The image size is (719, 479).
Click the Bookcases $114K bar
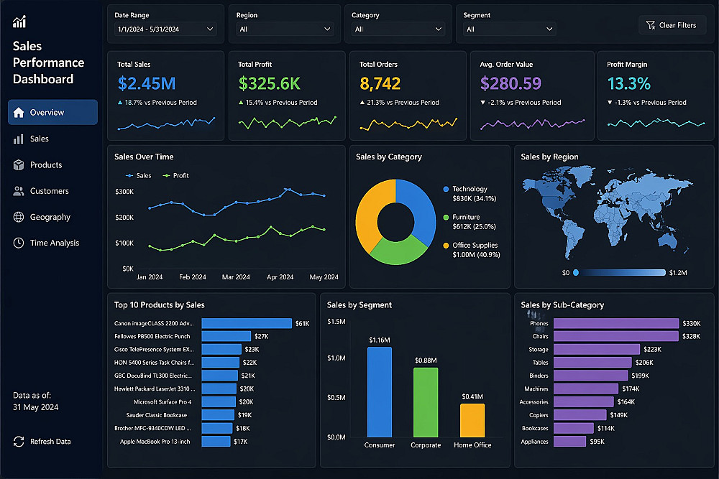click(x=574, y=428)
